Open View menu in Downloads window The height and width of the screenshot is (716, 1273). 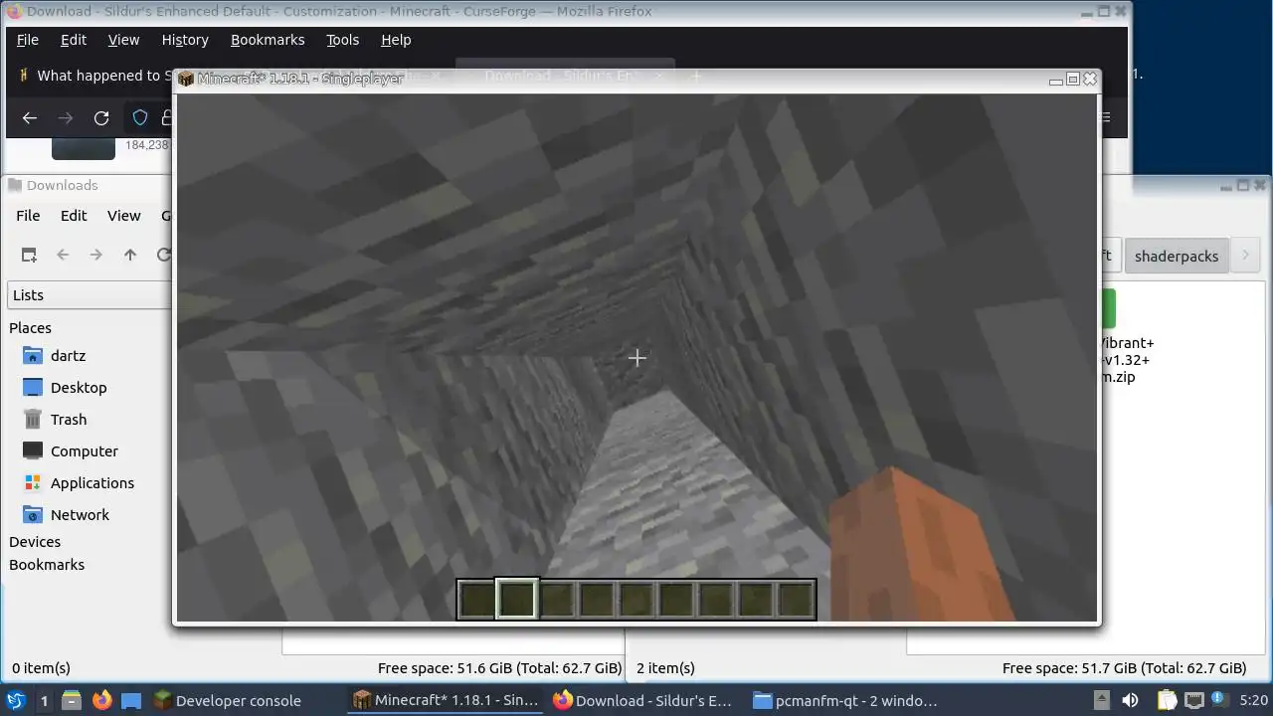[123, 216]
